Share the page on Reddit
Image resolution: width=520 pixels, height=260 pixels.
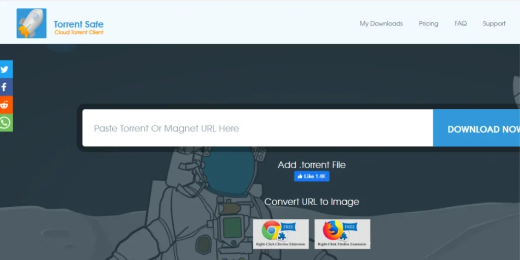click(6, 105)
